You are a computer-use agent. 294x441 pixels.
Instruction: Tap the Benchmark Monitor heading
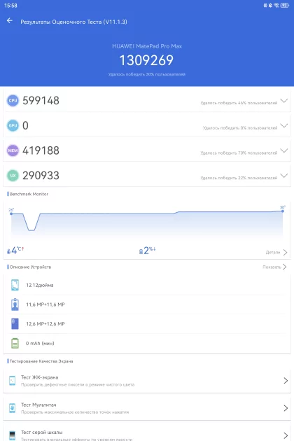(29, 194)
